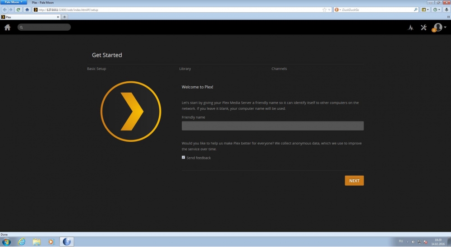Open the downloads arrow button
451x247 pixels.
pos(446,9)
